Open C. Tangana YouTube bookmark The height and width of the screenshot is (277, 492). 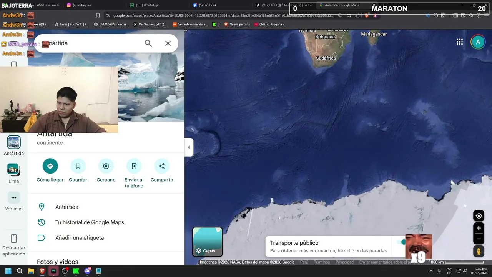click(x=270, y=24)
